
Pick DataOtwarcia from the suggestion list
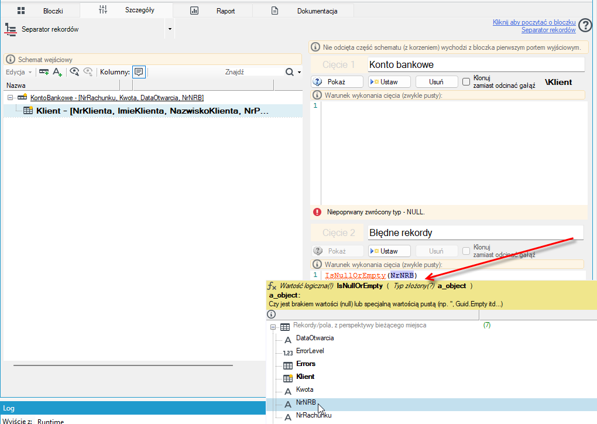(x=315, y=338)
